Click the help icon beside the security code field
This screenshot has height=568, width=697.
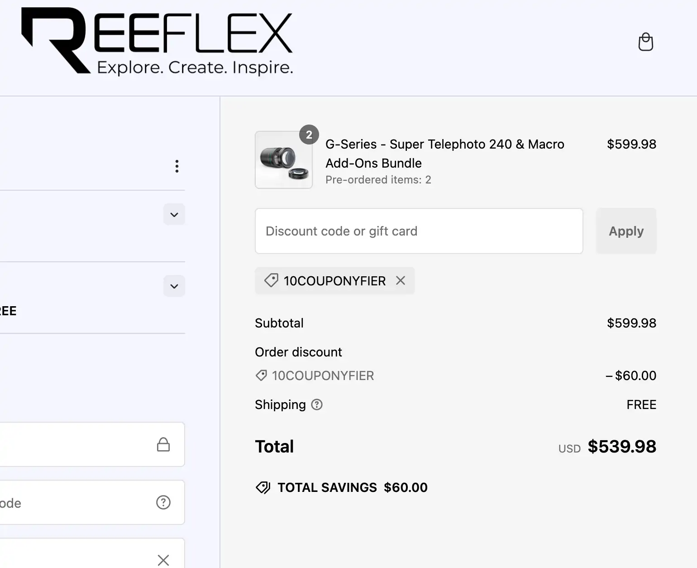coord(163,502)
